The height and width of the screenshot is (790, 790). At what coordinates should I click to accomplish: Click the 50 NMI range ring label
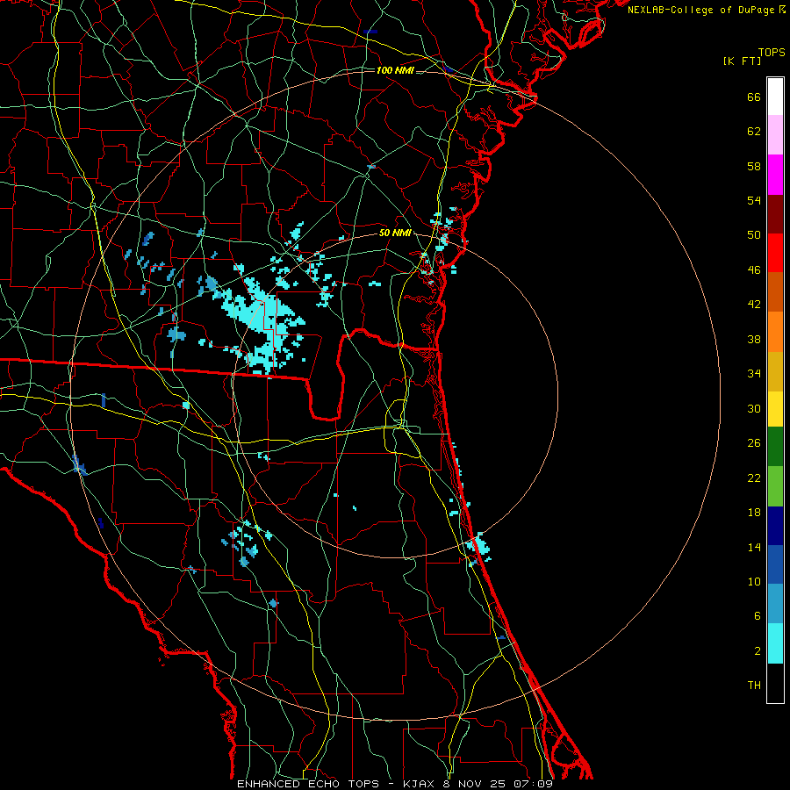pos(395,233)
